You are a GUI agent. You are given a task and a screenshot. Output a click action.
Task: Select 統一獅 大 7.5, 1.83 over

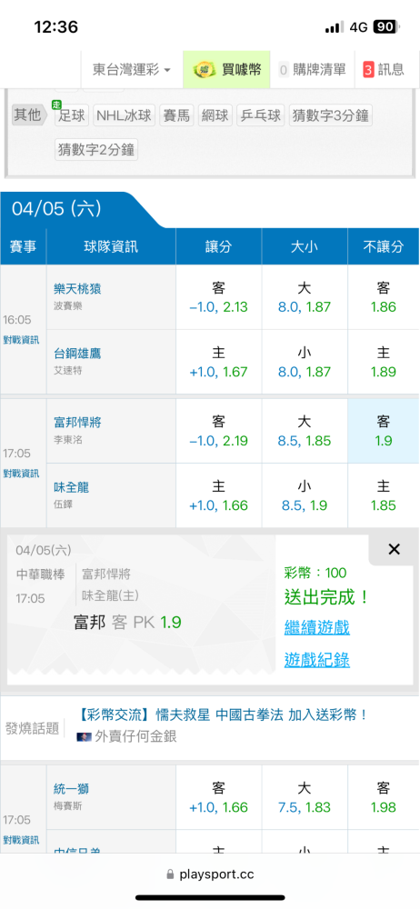coord(305,797)
